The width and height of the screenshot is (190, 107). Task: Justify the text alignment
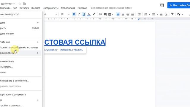(x=133, y=14)
